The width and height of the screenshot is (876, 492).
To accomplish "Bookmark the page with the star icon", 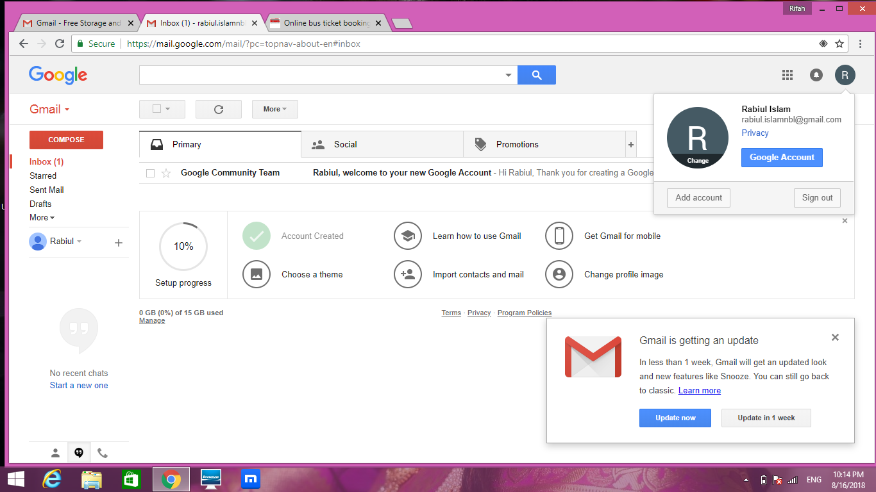I will [839, 44].
